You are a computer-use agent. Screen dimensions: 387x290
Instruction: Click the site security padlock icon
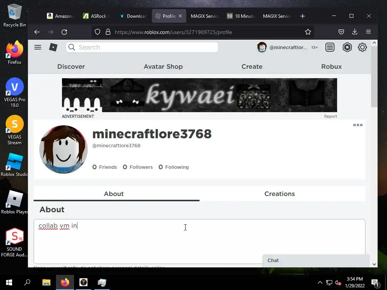coord(108,32)
